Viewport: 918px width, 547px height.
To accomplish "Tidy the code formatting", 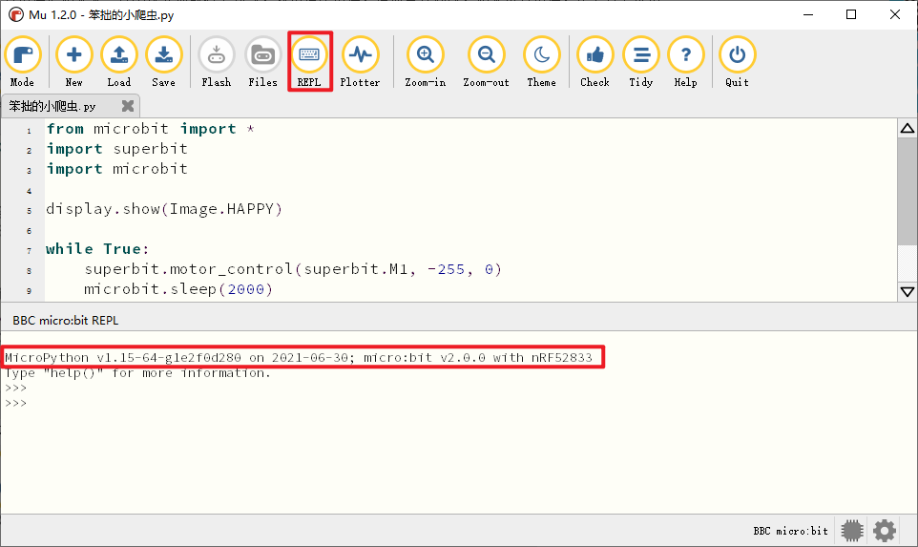I will (x=641, y=62).
